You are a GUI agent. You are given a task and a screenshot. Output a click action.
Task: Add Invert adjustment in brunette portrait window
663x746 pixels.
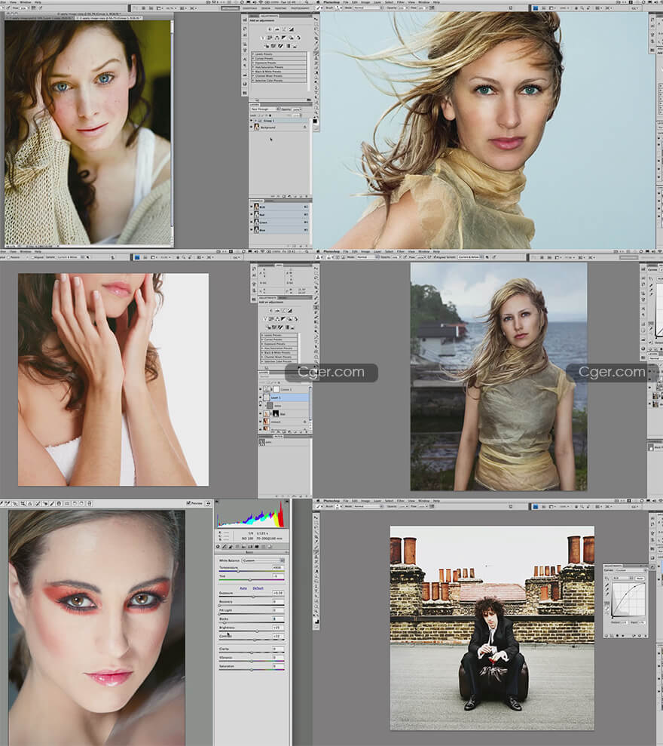tap(267, 46)
